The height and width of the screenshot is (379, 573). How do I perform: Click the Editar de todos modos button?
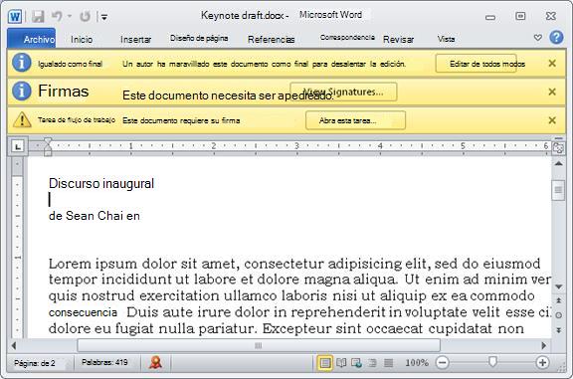[x=476, y=64]
